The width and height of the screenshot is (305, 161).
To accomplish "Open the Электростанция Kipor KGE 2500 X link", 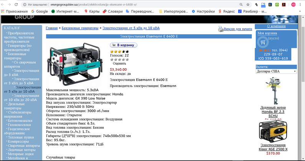I will (273, 147).
